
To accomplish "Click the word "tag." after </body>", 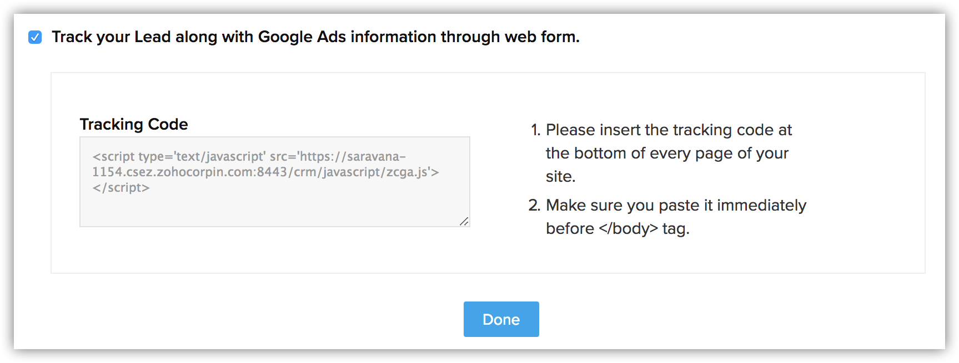I will pyautogui.click(x=676, y=229).
